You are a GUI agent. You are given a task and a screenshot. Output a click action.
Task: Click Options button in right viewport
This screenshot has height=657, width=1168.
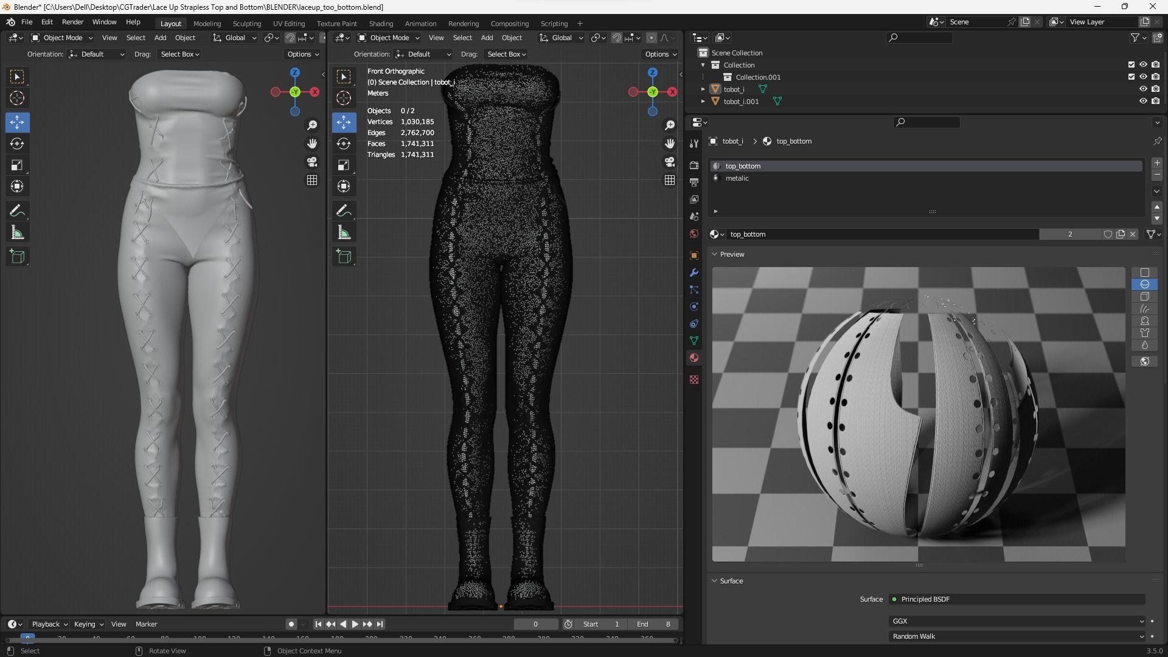click(x=660, y=54)
